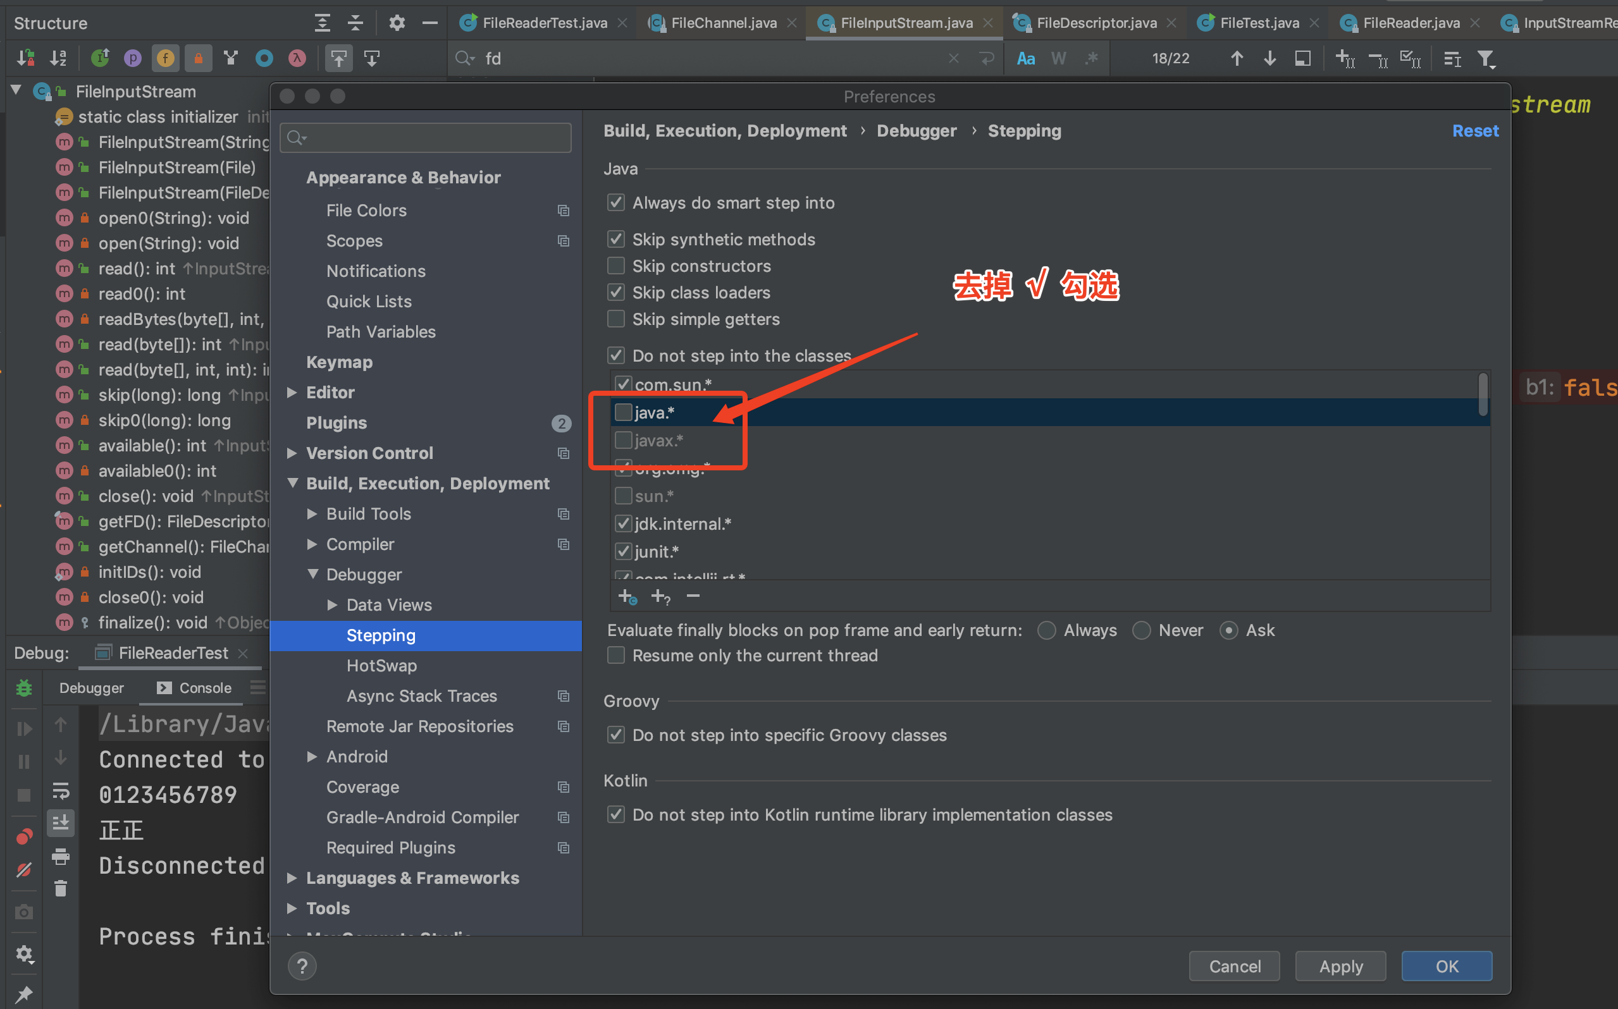Select Never for evaluate finally blocks
1618x1009 pixels.
(1142, 630)
